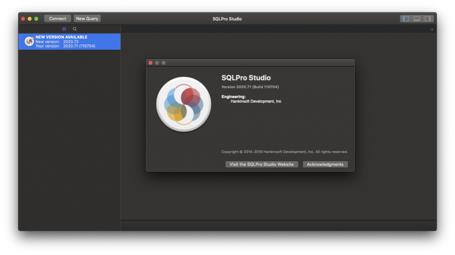
Task: Click the large SQLPro Studio logo
Action: 184,104
